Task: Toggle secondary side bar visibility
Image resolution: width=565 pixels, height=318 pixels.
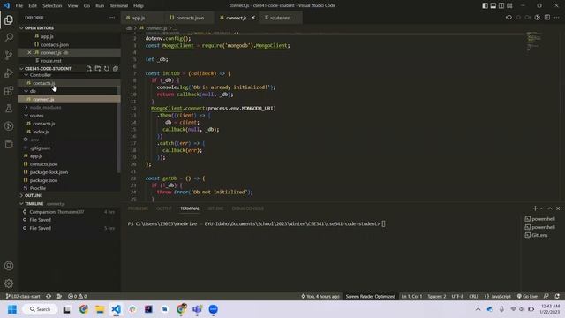Action: click(501, 5)
